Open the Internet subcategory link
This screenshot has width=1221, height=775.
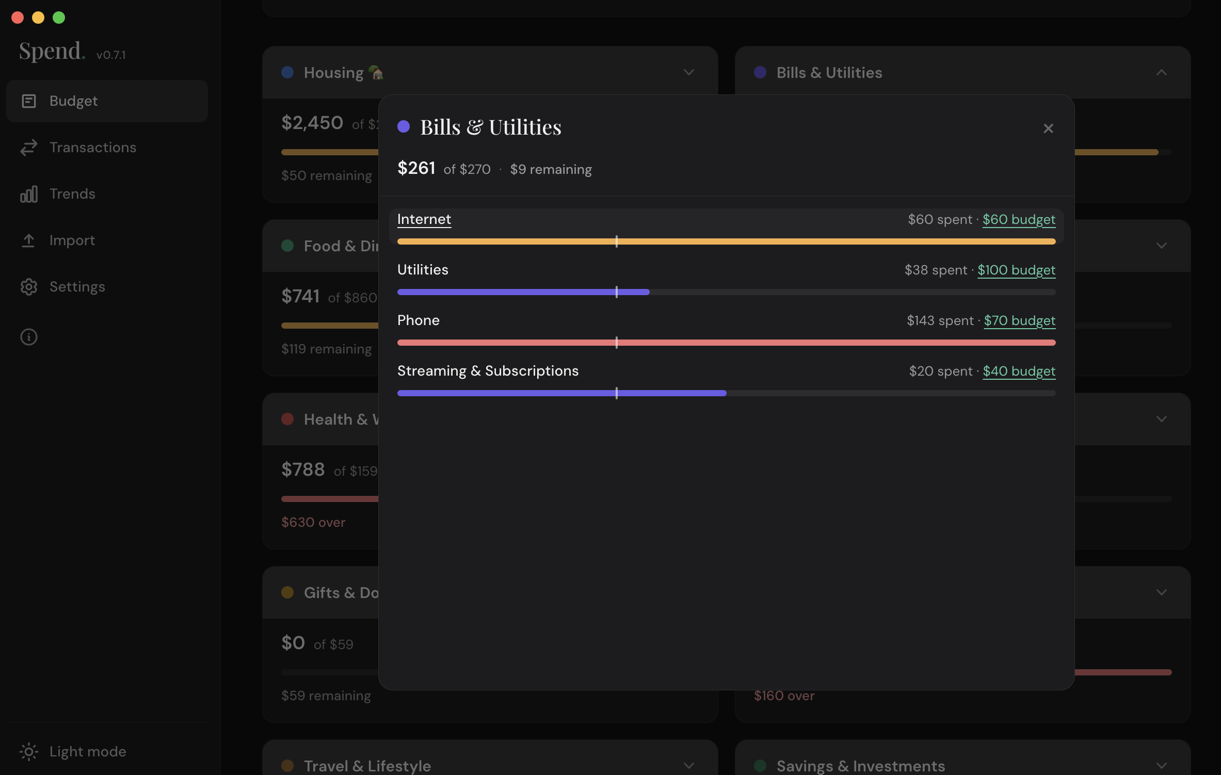424,219
